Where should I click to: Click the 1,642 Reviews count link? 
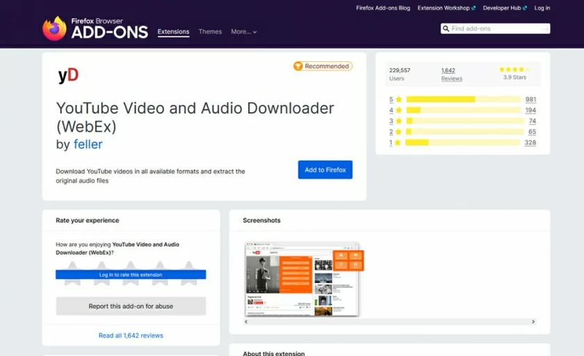click(452, 74)
